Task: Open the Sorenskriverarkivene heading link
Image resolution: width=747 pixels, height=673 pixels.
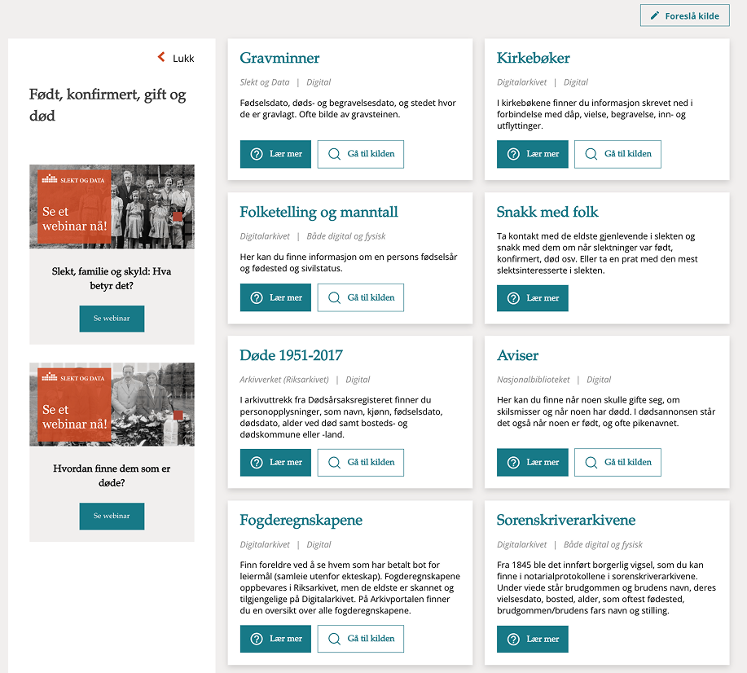Action: coord(565,520)
